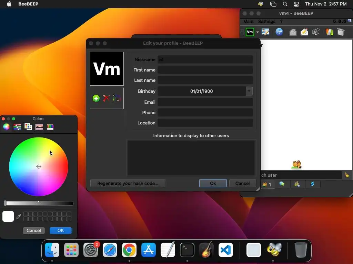The image size is (353, 264).
Task: Click the Last name input field
Action: click(x=205, y=80)
